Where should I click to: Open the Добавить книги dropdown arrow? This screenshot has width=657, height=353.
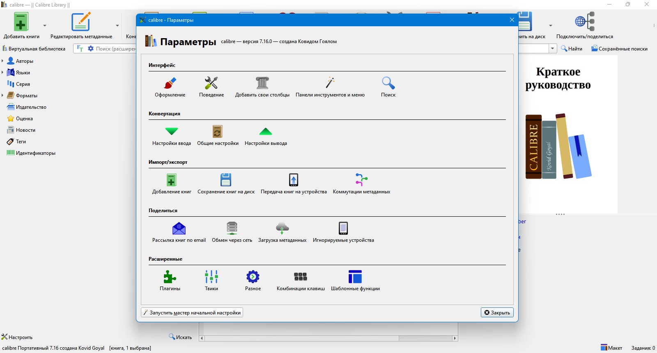tap(45, 25)
